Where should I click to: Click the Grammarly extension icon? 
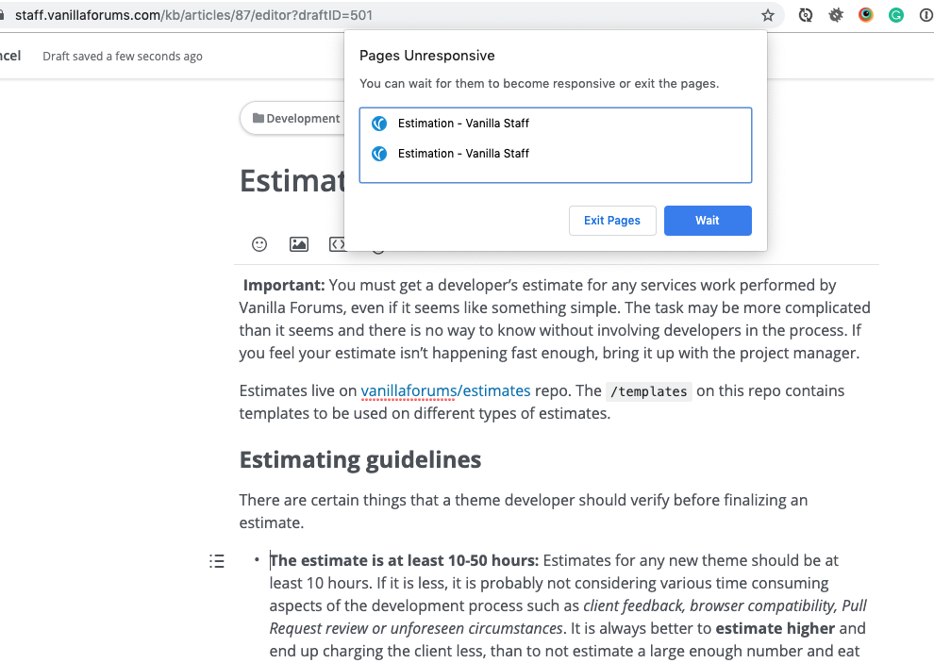896,15
